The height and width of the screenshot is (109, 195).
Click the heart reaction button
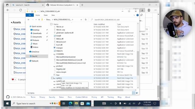click(14, 79)
